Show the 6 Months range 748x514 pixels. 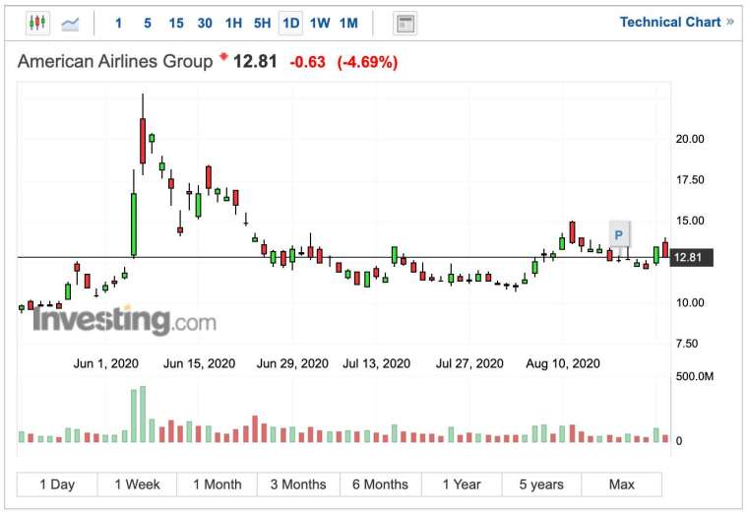point(380,484)
